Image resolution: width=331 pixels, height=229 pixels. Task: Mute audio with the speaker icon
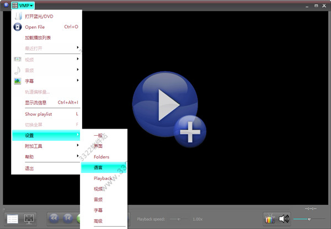(284, 219)
